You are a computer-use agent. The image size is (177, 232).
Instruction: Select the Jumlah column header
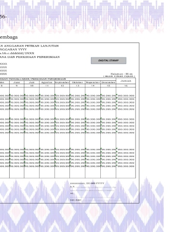(126, 81)
